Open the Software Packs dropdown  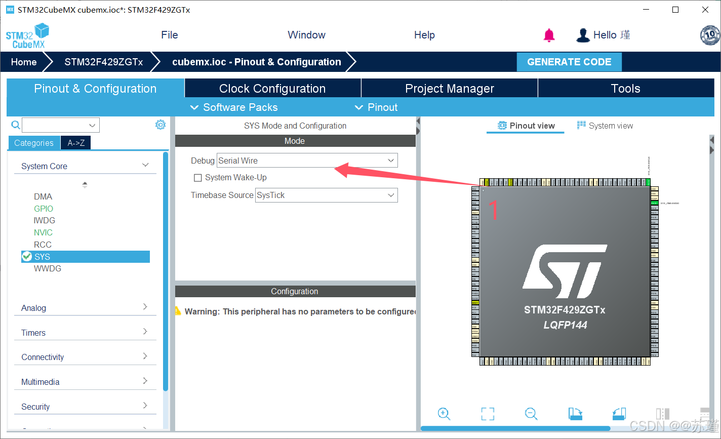point(234,107)
